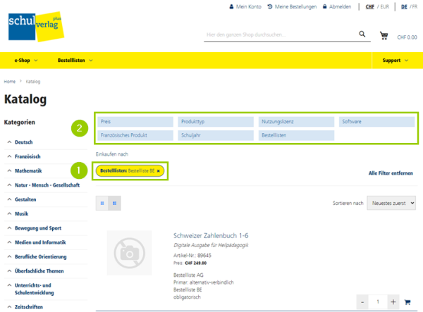
Task: Switch to grid view icon
Action: (x=103, y=203)
